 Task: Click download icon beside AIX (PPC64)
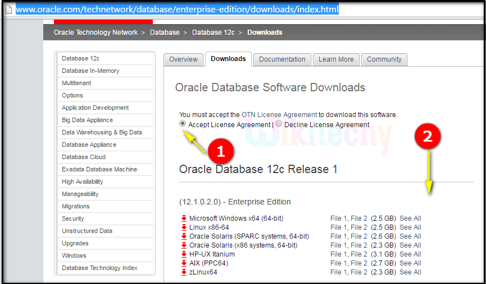pos(184,263)
